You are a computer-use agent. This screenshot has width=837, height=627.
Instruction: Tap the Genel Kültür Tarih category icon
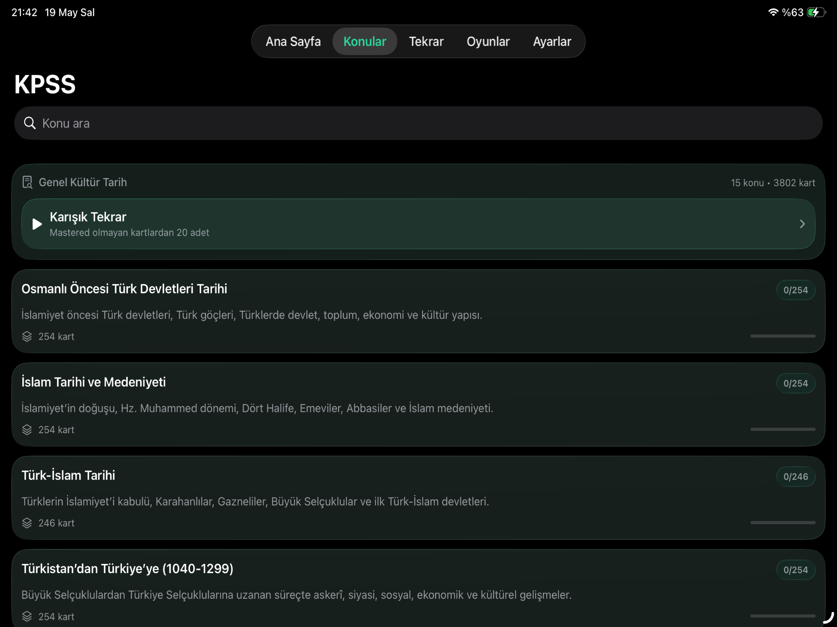pyautogui.click(x=27, y=182)
